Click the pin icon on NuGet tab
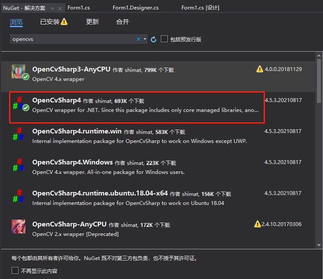Screen dimensions: 323x279 coord(52,8)
